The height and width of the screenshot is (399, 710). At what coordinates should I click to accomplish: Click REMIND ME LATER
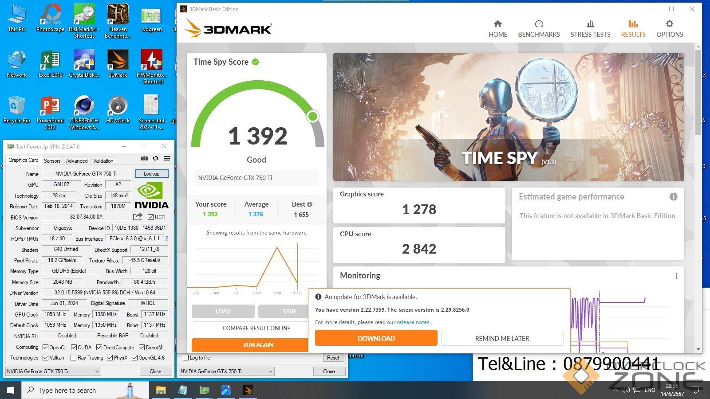[x=502, y=338]
